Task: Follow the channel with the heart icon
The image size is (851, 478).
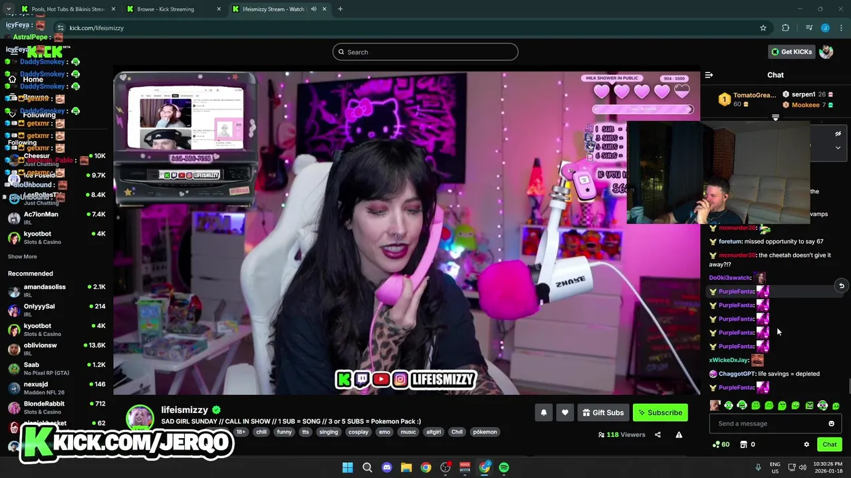Action: pyautogui.click(x=564, y=412)
